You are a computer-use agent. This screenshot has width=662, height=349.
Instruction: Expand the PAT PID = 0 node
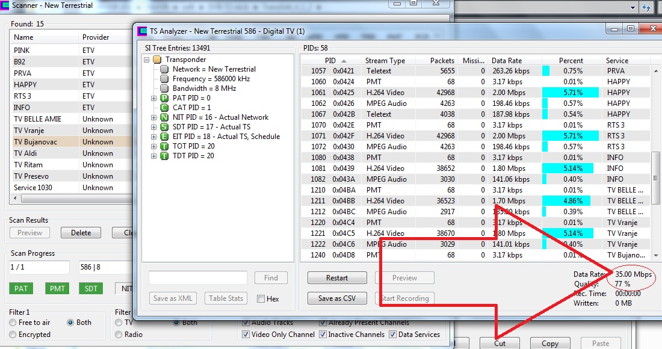point(153,98)
